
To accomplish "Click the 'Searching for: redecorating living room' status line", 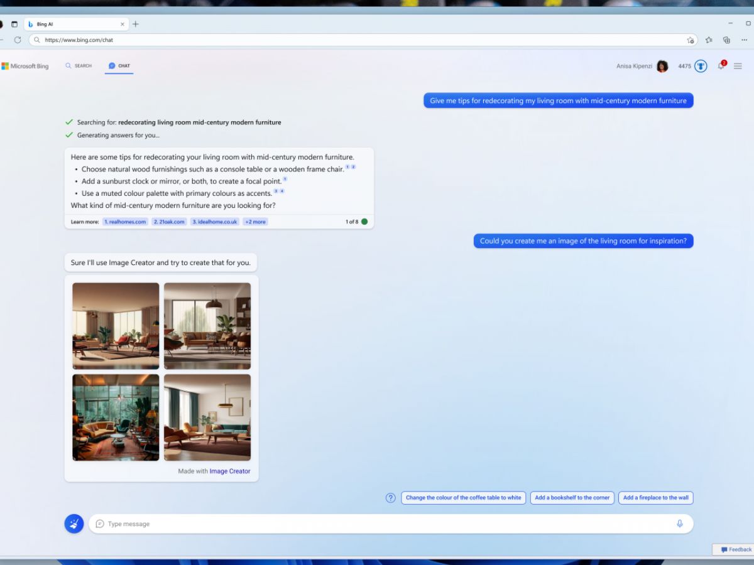I will coord(179,122).
